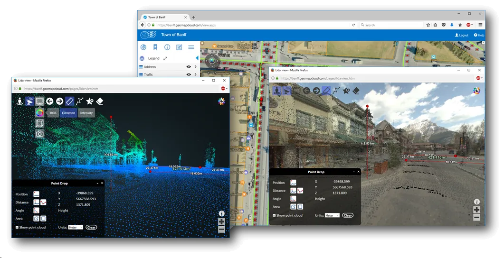Select the polyline draw tool in left Lidar window

(79, 101)
